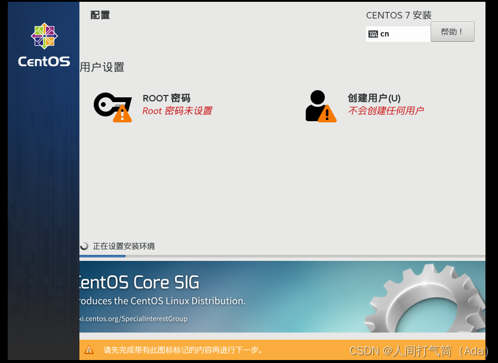Click the 用户设置 section heading
Image resolution: width=498 pixels, height=363 pixels.
click(x=102, y=67)
